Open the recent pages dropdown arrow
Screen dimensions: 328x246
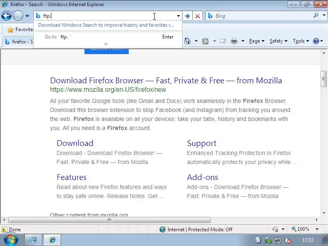pyautogui.click(x=27, y=16)
